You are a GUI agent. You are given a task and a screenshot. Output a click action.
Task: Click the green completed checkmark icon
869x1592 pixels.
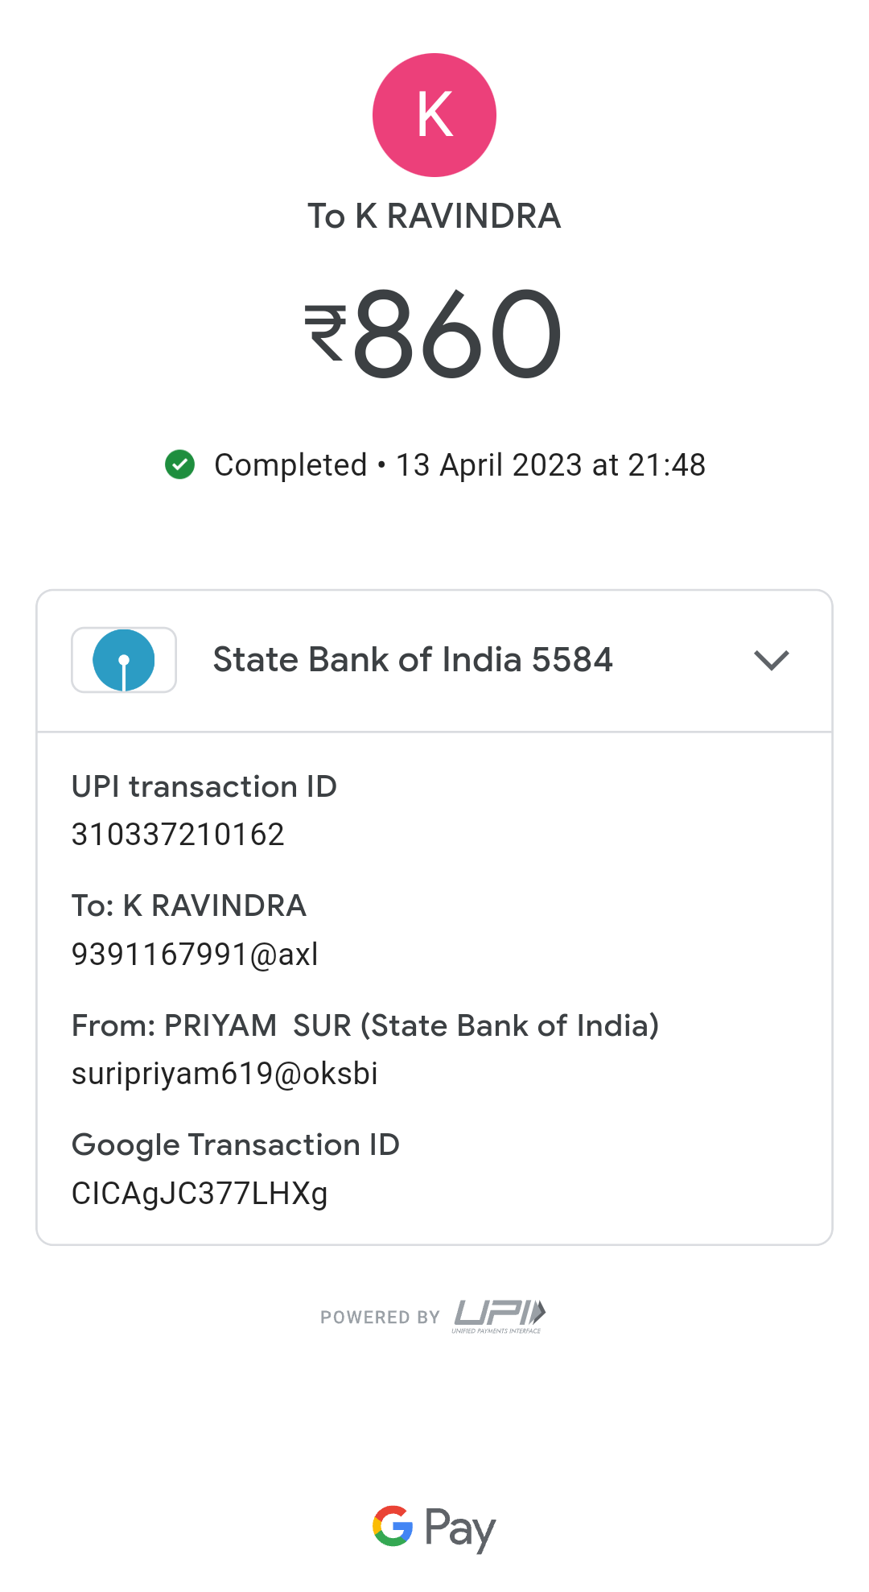click(180, 464)
